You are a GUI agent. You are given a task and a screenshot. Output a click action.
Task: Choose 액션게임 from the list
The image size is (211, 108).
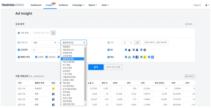coord(72,83)
